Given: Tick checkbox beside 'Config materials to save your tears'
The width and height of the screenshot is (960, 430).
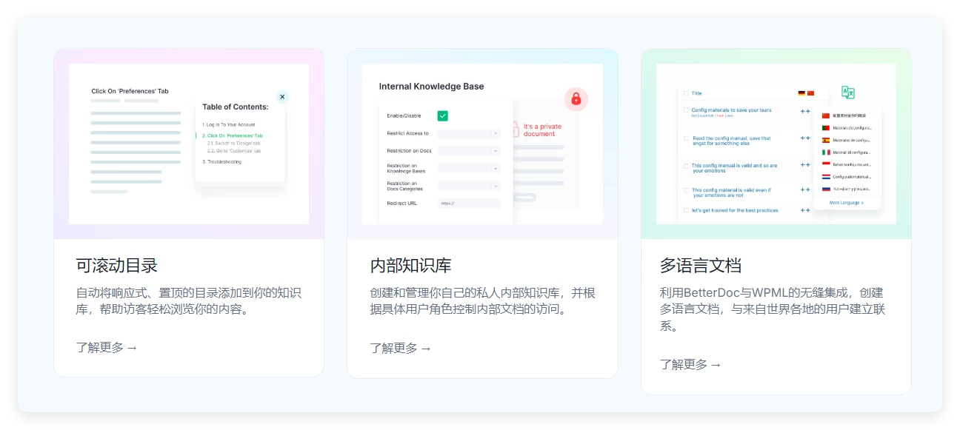Looking at the screenshot, I should [x=686, y=110].
